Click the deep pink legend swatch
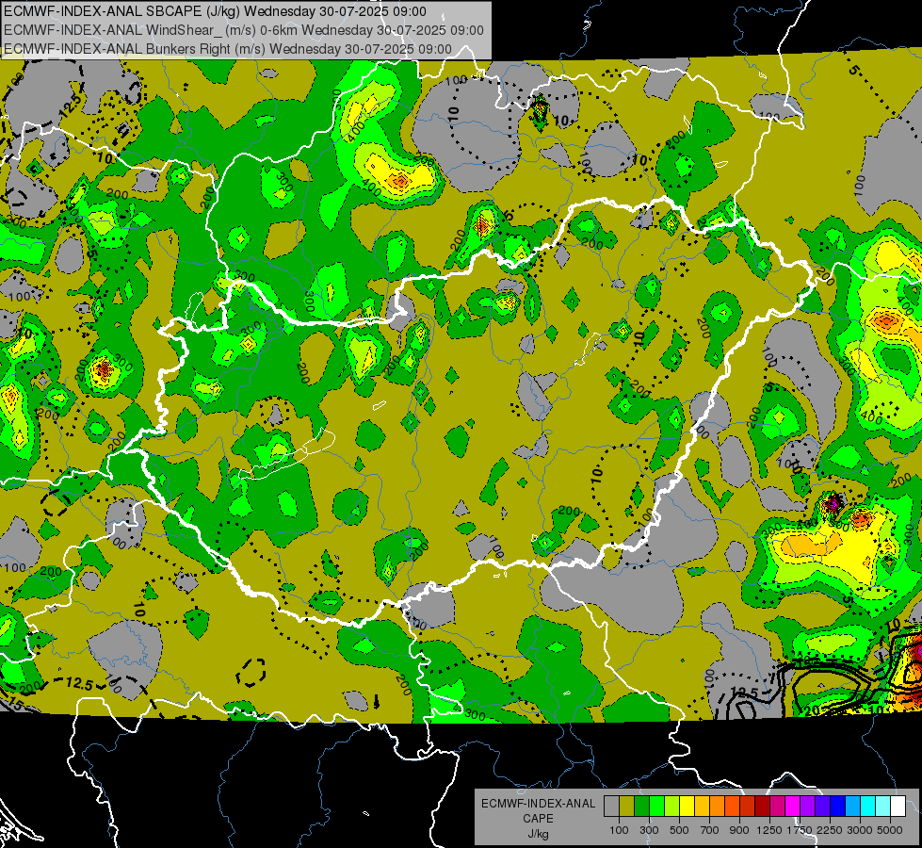Viewport: 922px width, 848px height. point(777,807)
